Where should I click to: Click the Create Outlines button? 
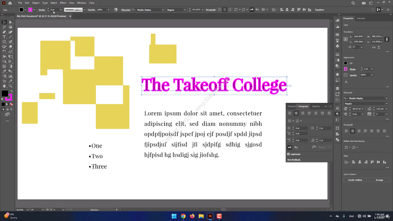tap(355, 180)
